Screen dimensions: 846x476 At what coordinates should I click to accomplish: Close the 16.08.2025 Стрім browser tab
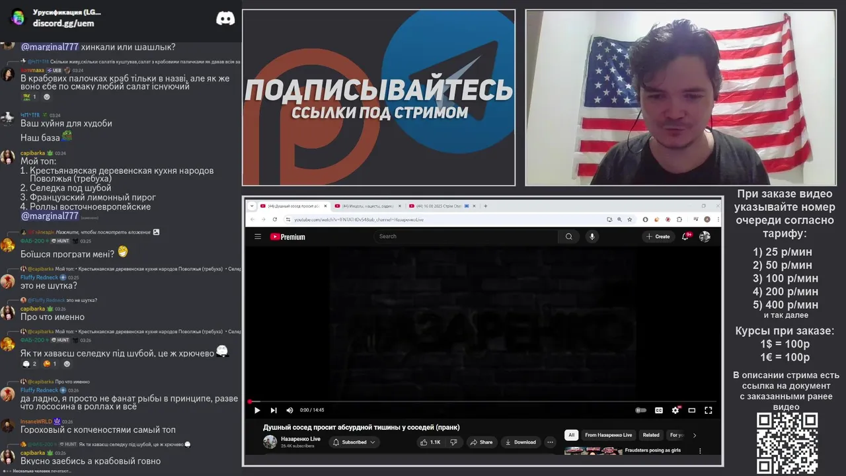click(474, 206)
